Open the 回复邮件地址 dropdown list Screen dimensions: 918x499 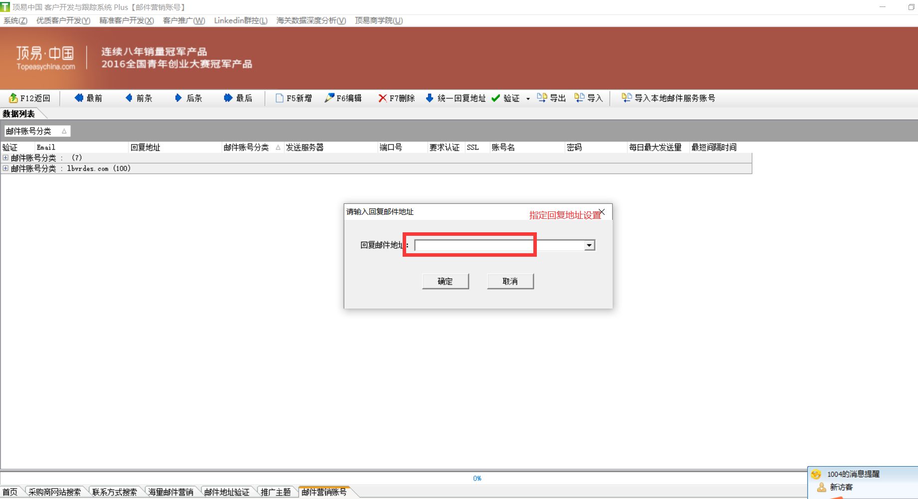589,245
